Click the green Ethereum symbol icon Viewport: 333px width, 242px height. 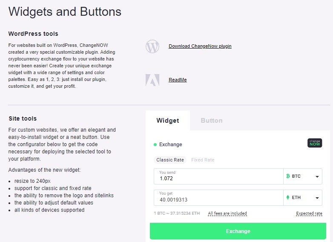pyautogui.click(x=288, y=197)
